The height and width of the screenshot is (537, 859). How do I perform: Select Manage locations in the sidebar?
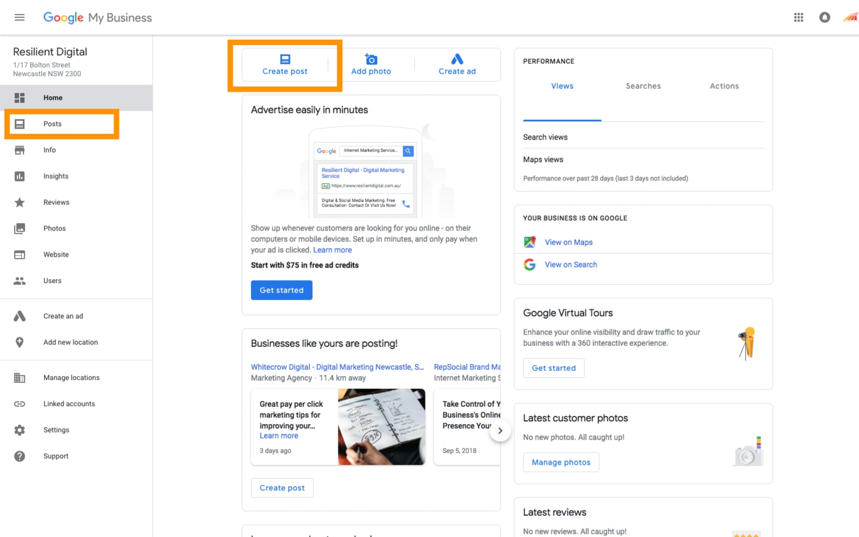[x=76, y=378]
